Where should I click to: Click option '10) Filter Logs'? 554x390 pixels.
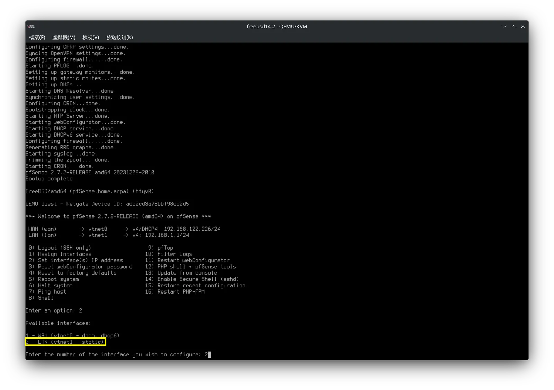coord(169,254)
